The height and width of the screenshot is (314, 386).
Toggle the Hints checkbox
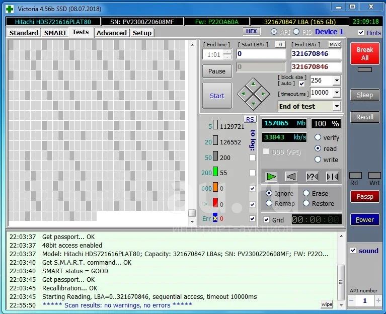(361, 33)
